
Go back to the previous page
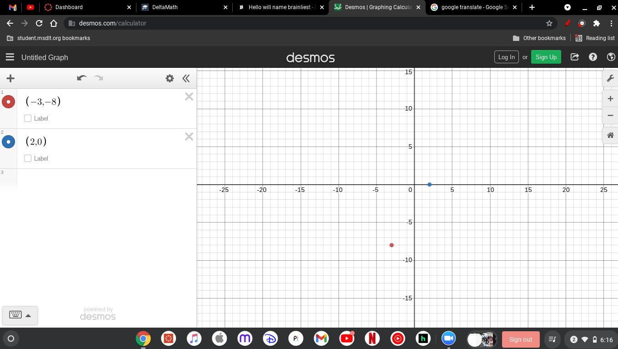[x=10, y=23]
